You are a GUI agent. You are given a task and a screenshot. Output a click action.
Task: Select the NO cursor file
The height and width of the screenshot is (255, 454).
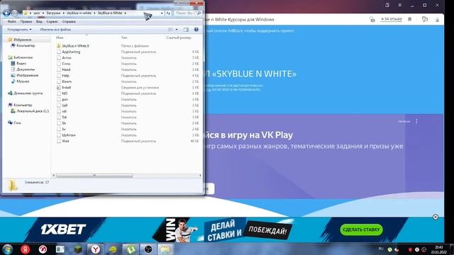tap(65, 93)
